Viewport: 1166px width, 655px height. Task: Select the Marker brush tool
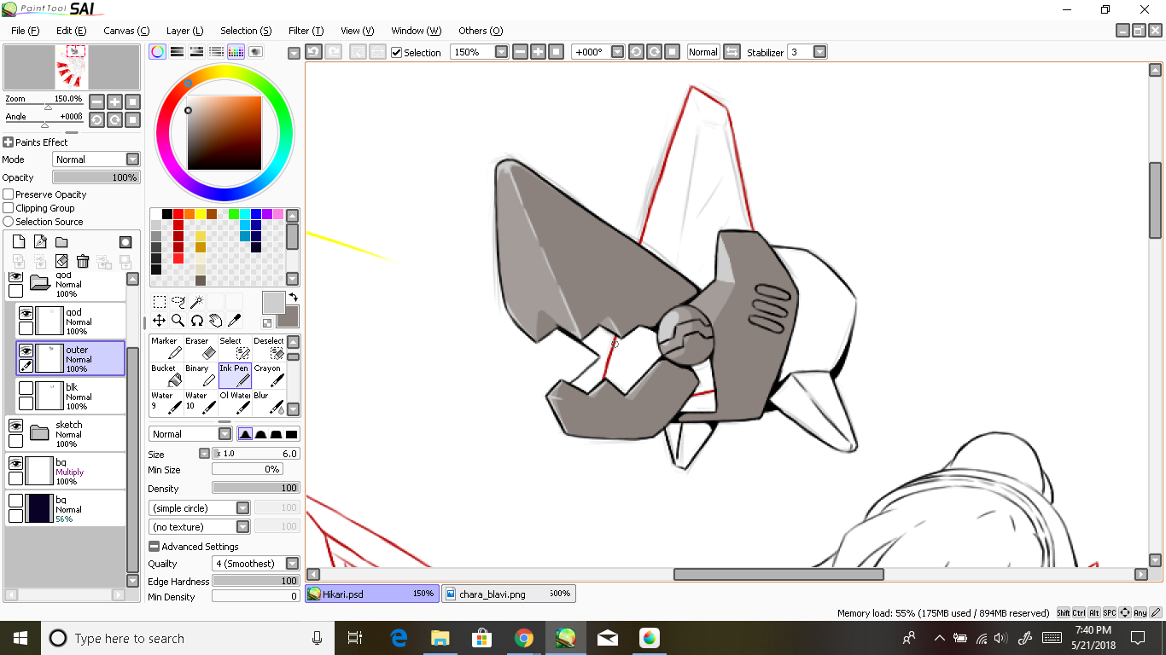point(168,348)
